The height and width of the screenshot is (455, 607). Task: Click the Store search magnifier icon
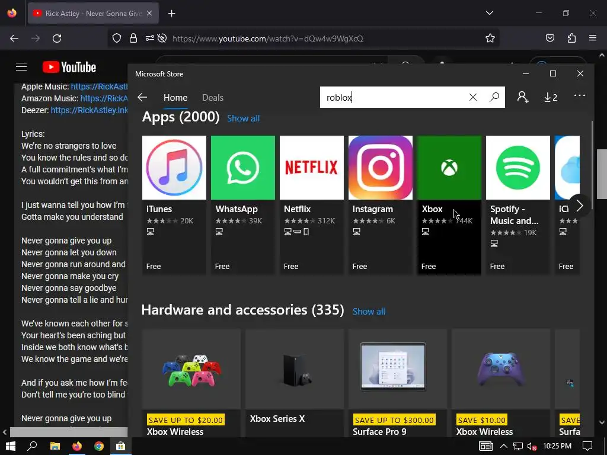point(494,97)
